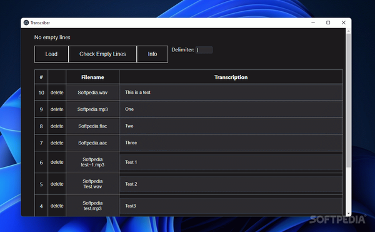Minimize the Transcriber window

tap(313, 23)
